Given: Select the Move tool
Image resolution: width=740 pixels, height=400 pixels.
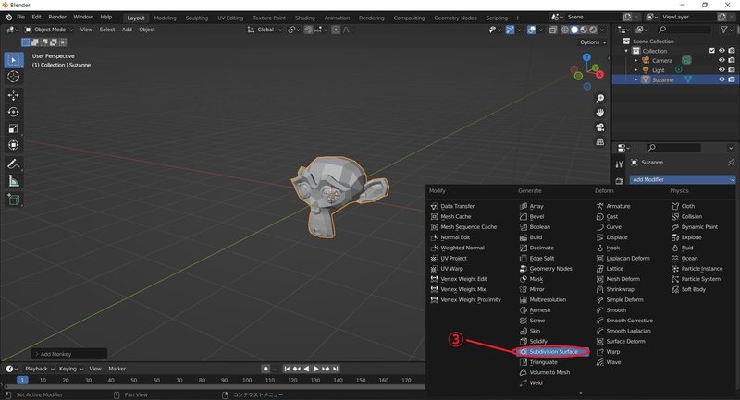Looking at the screenshot, I should click(14, 95).
